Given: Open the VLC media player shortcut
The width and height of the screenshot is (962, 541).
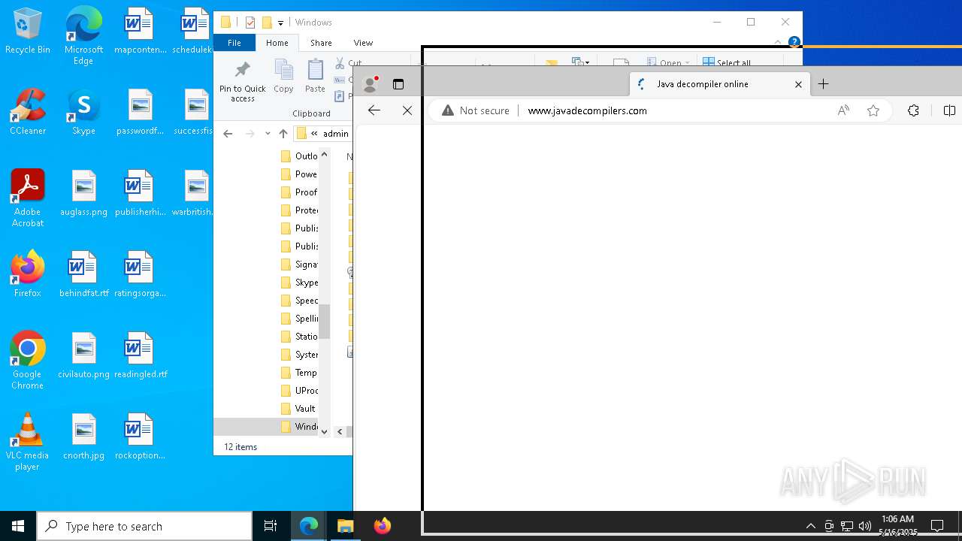Looking at the screenshot, I should pos(28,442).
